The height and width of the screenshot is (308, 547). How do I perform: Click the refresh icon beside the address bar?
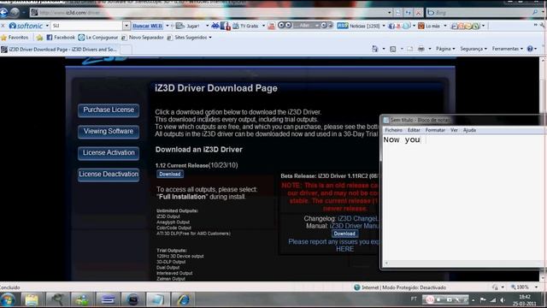(x=408, y=13)
